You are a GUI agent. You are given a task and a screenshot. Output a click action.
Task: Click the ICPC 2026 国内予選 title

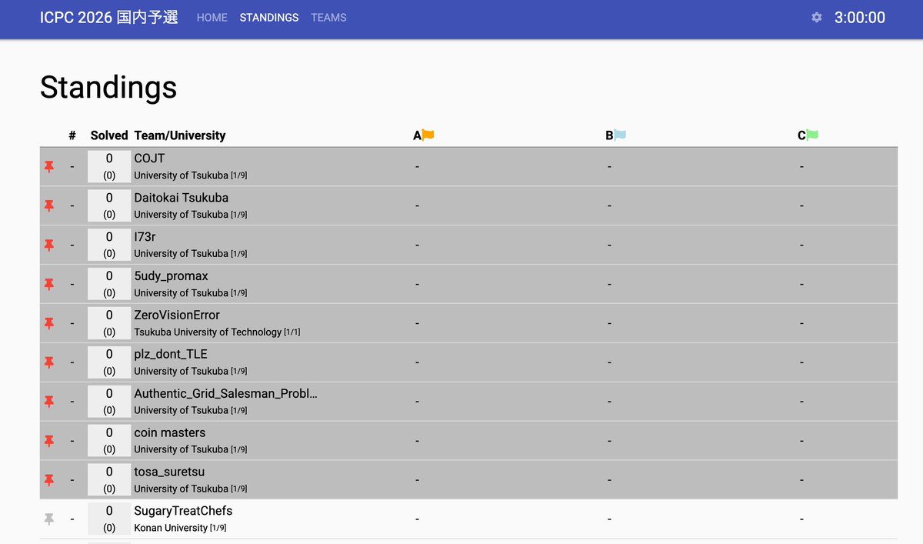109,17
